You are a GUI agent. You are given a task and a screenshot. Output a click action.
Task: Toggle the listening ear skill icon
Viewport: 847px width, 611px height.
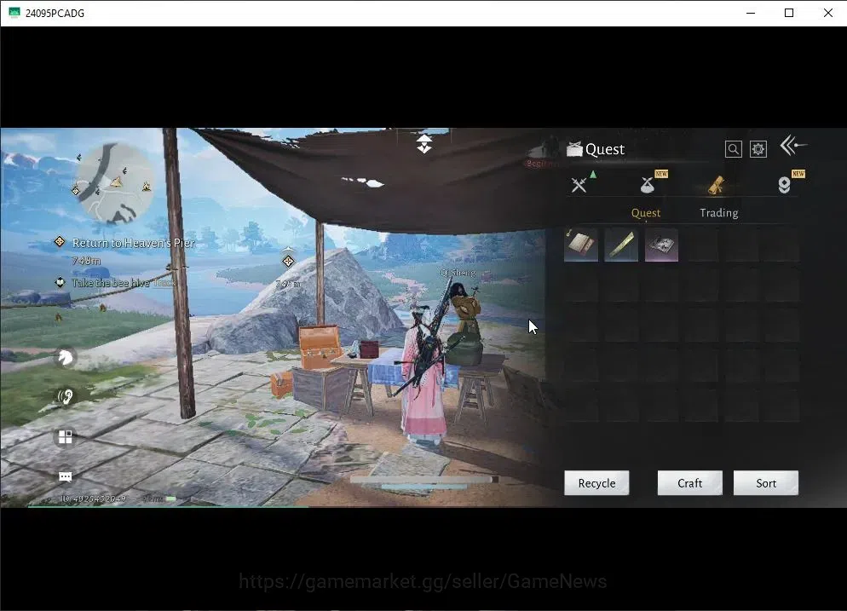pos(66,397)
